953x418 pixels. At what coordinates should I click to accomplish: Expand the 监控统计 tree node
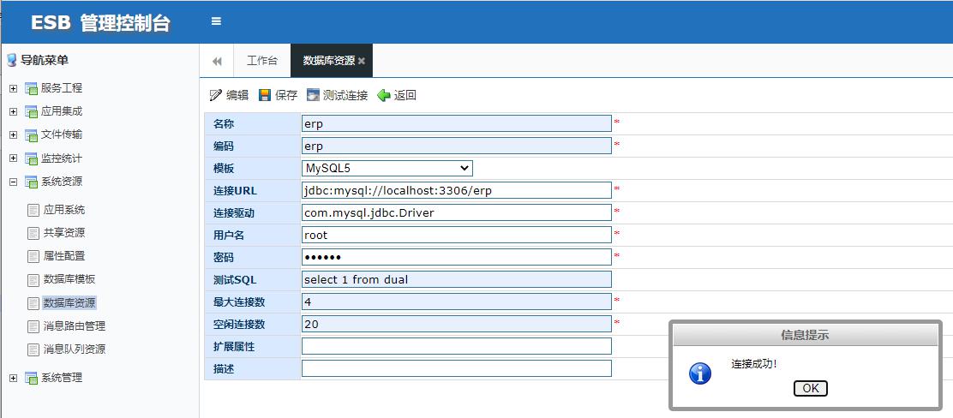point(14,159)
